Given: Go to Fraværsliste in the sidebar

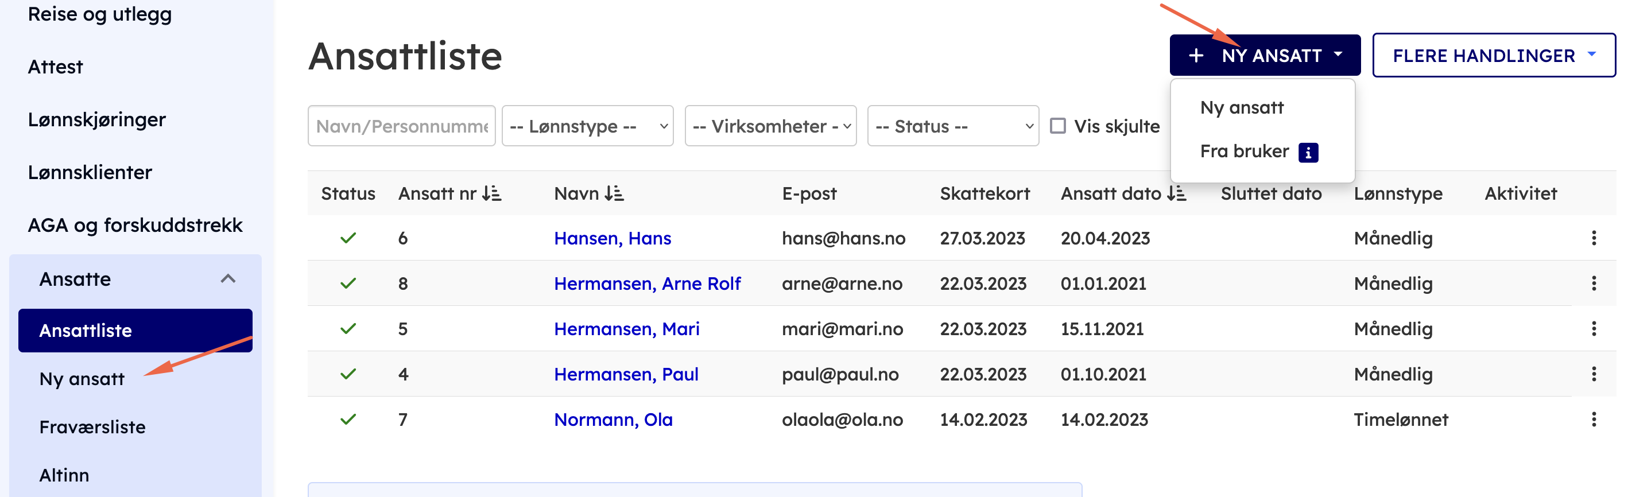Looking at the screenshot, I should 92,427.
